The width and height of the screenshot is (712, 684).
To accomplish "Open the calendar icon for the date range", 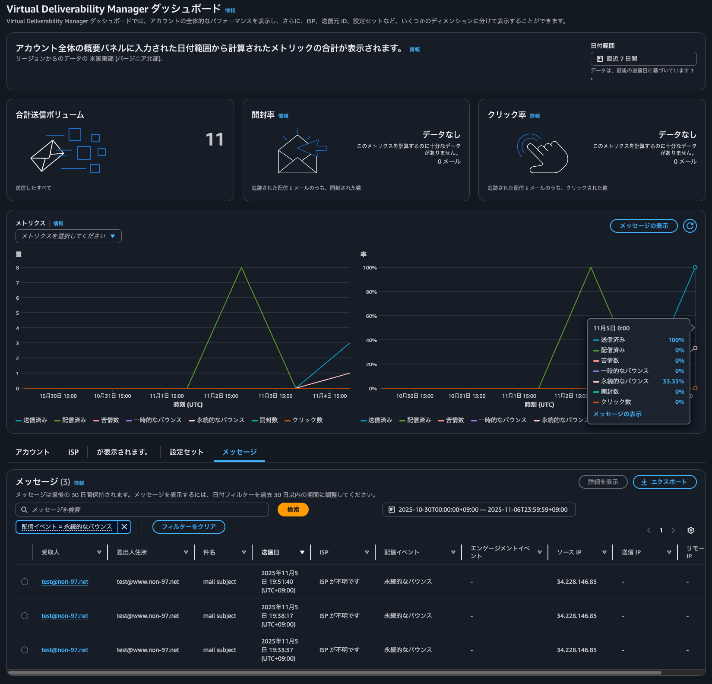I will (599, 58).
